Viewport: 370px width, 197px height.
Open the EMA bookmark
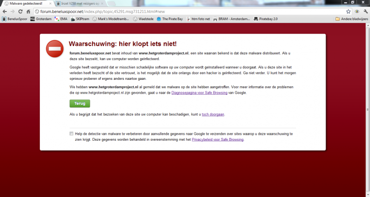(61, 19)
